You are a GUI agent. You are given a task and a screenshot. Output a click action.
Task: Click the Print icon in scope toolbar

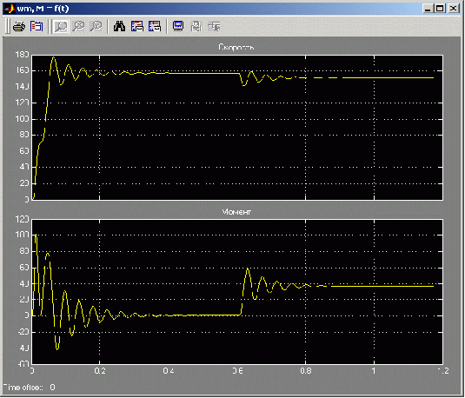tap(19, 27)
